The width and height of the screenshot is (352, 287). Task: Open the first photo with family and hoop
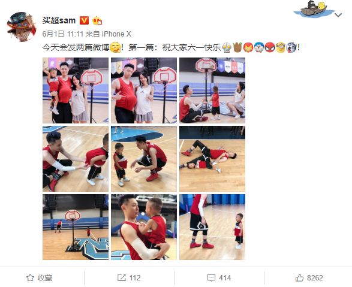click(x=76, y=90)
